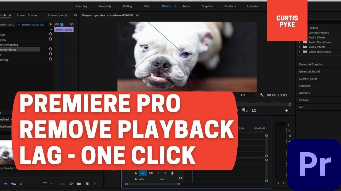The width and height of the screenshot is (341, 191).
Task: Click the Comparison View icon
Action: coord(245,110)
